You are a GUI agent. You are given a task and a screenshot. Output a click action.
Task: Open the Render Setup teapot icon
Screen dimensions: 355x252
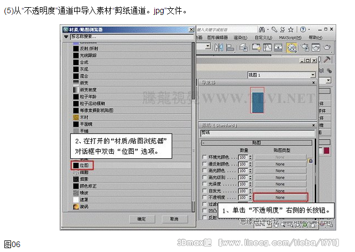[305, 47]
